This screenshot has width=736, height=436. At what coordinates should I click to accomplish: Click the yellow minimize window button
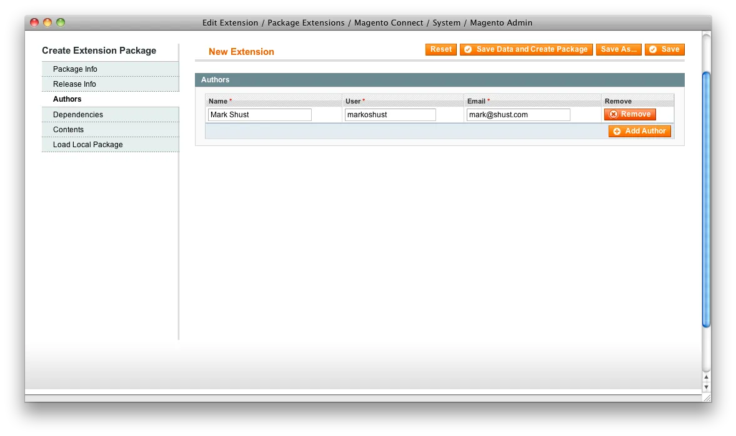tap(47, 22)
